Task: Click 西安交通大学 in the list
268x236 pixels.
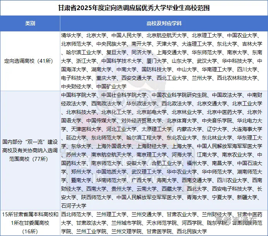Action: pos(137,78)
